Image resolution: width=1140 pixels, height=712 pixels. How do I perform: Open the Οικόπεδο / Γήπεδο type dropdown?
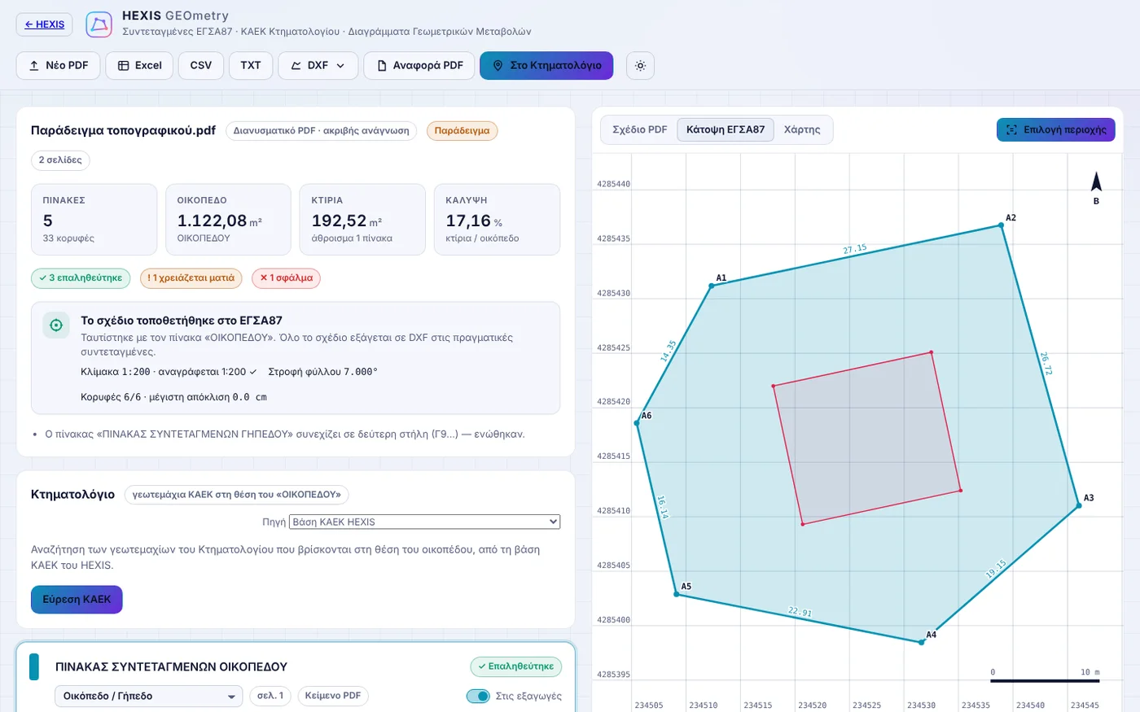(x=149, y=697)
